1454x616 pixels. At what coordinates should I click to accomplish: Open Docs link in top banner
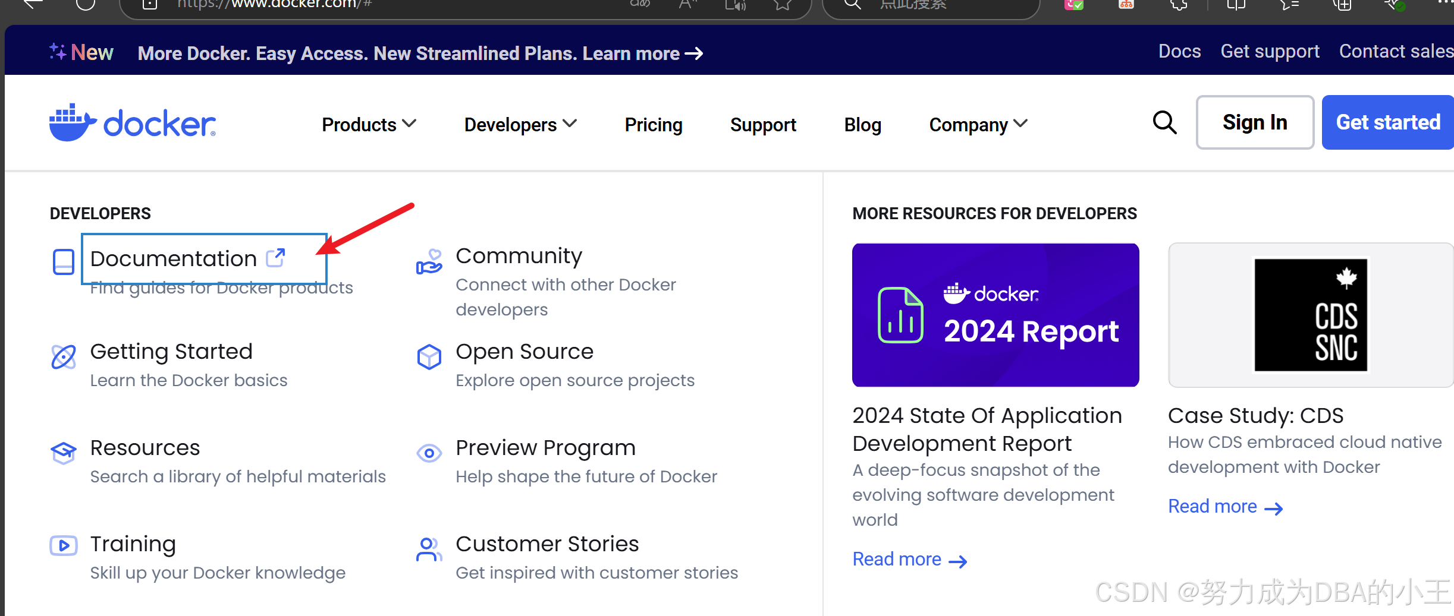pos(1180,51)
